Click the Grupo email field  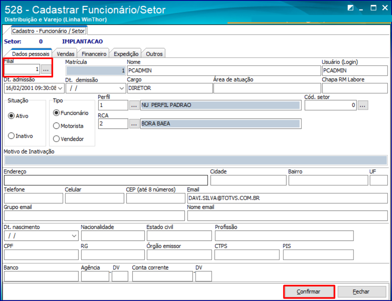94,216
